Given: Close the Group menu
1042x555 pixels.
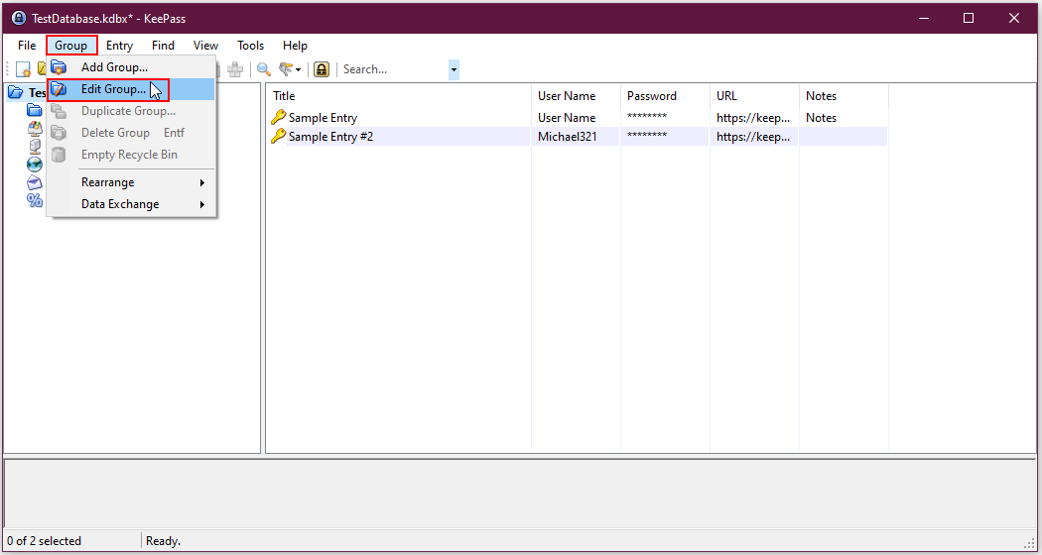Looking at the screenshot, I should pyautogui.click(x=71, y=46).
